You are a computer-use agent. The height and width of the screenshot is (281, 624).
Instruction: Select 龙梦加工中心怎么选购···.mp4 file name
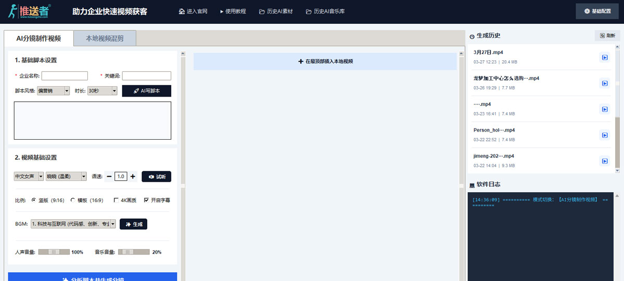point(506,78)
